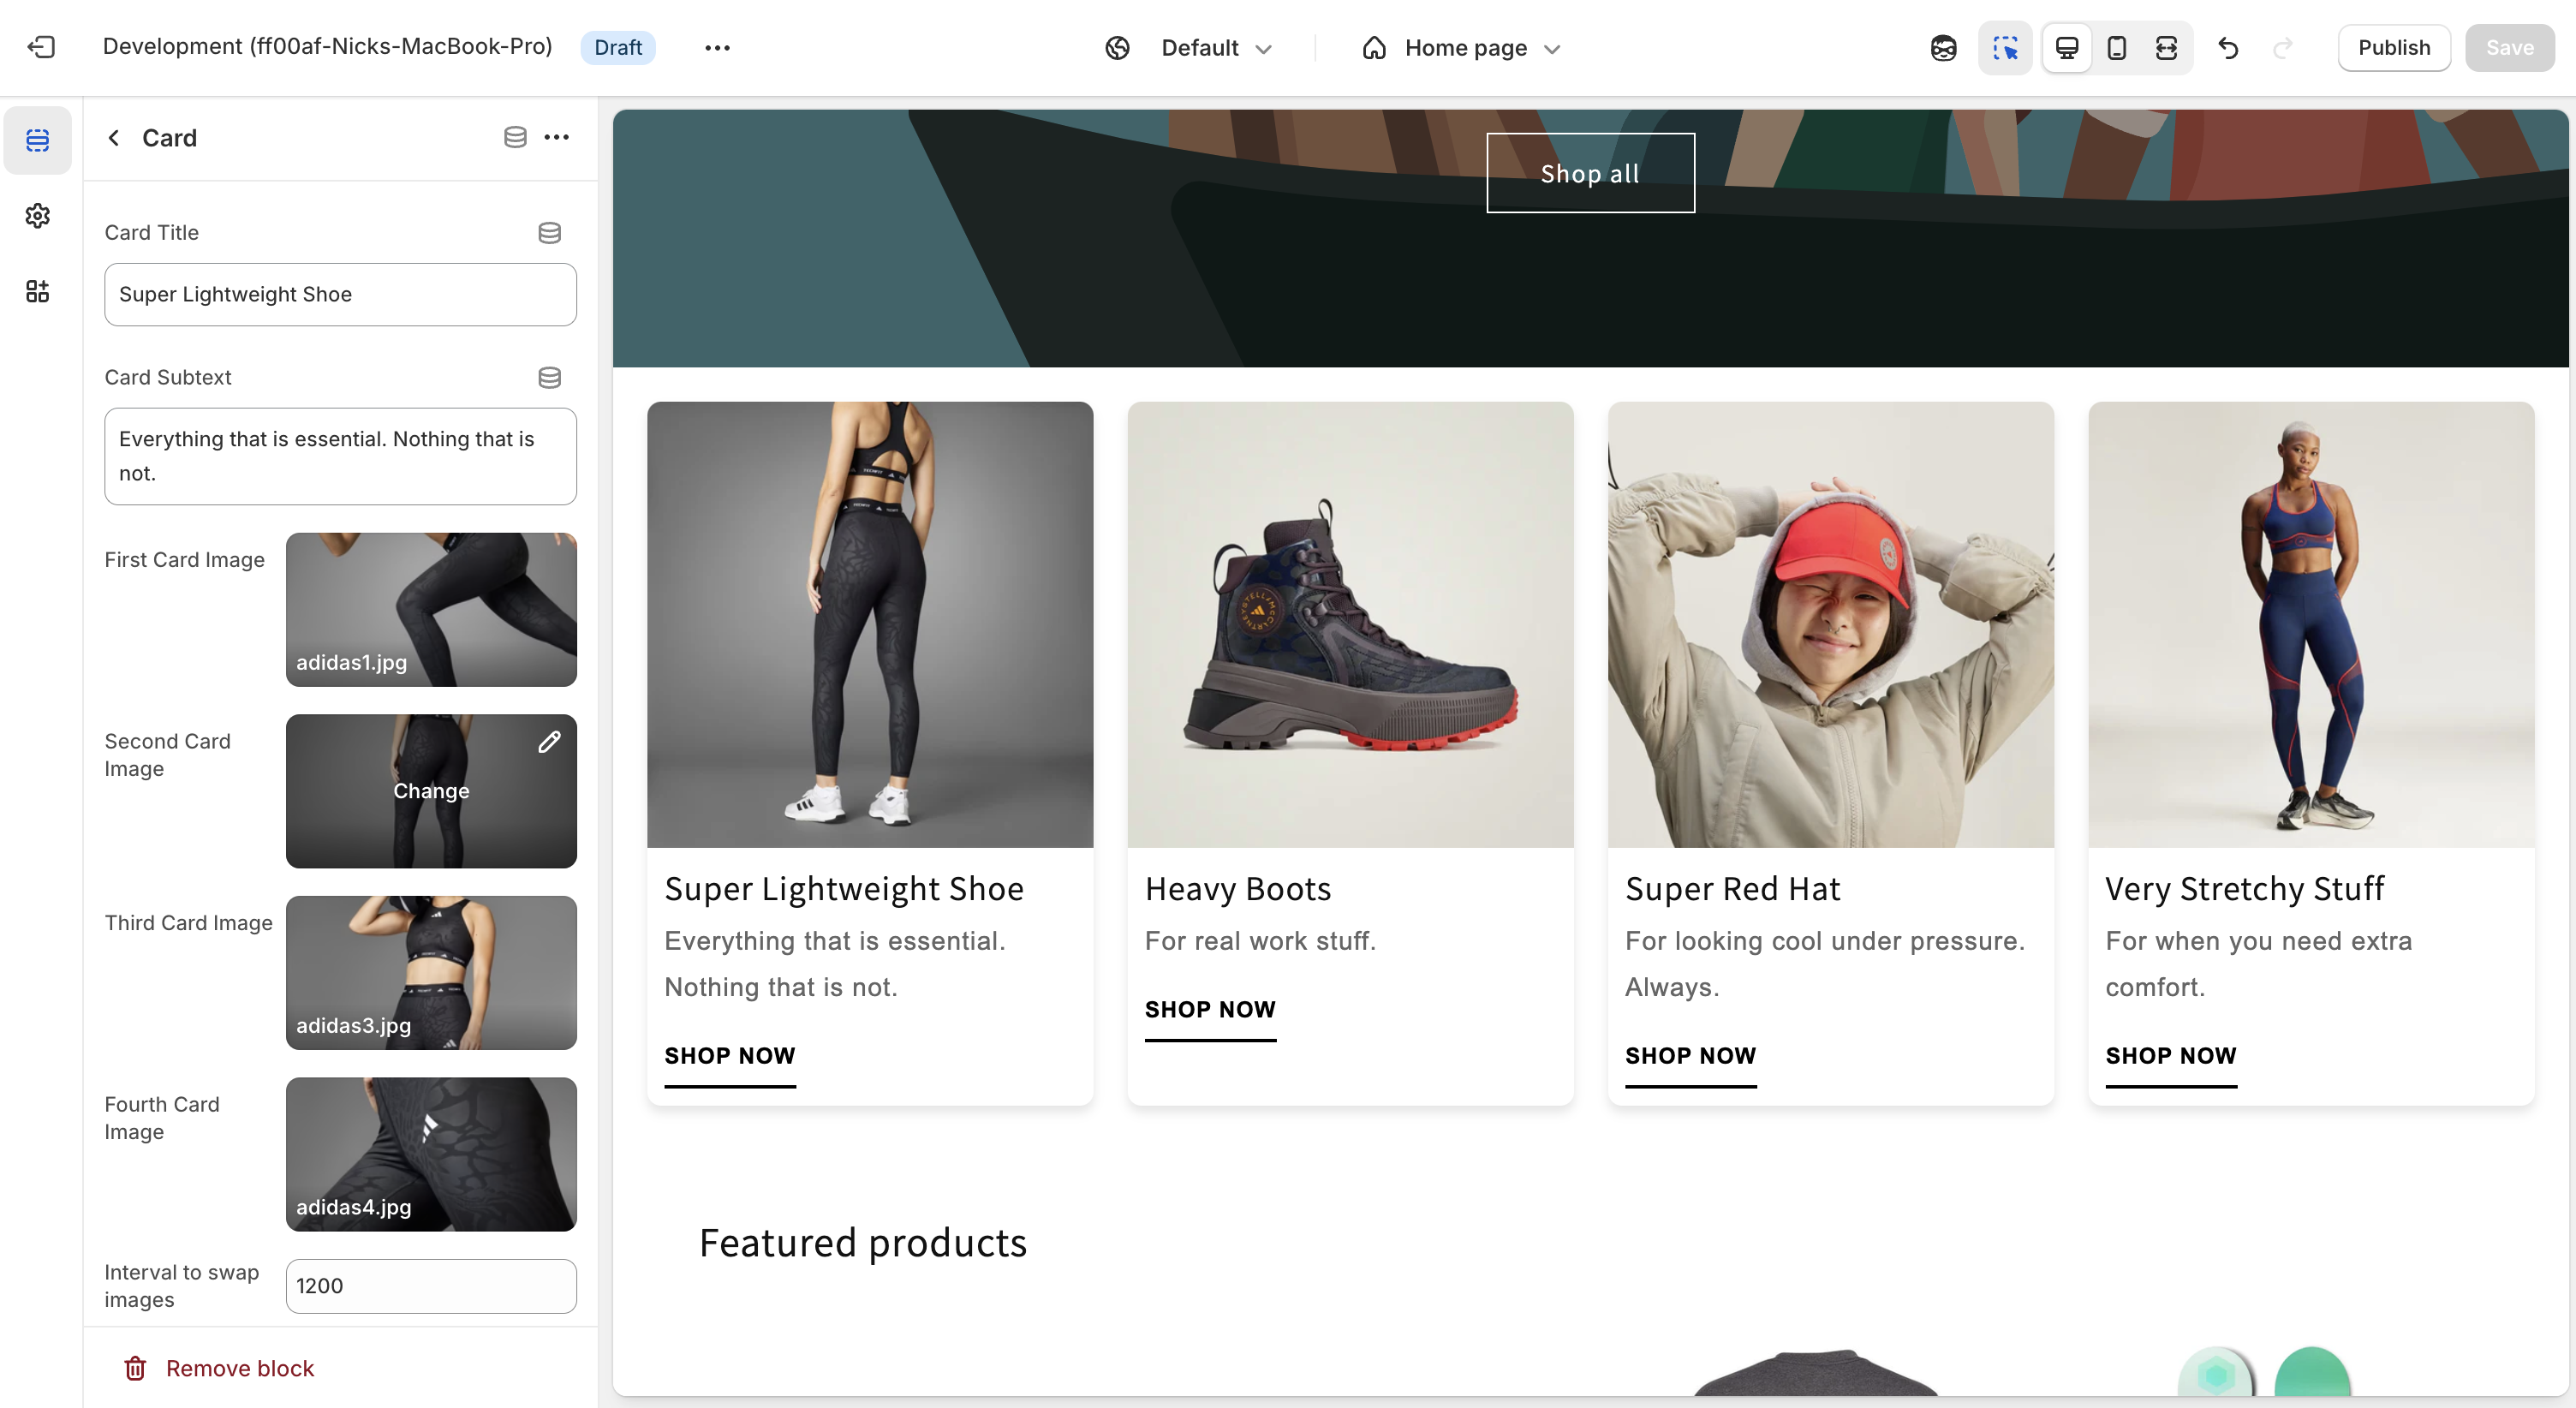Click the Interval to swap images field

pos(431,1286)
